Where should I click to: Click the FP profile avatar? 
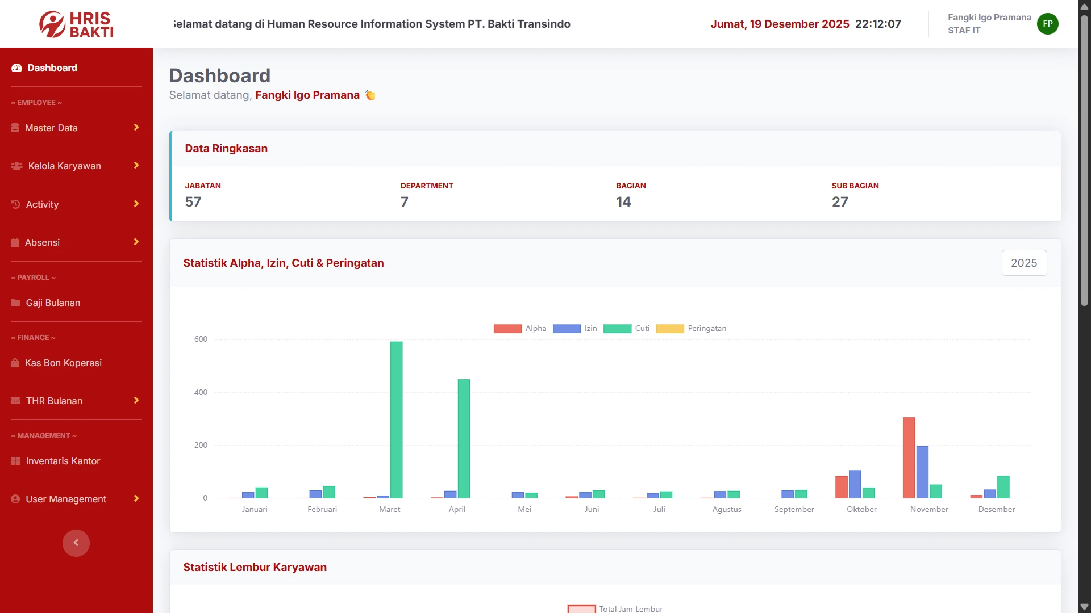pos(1047,24)
